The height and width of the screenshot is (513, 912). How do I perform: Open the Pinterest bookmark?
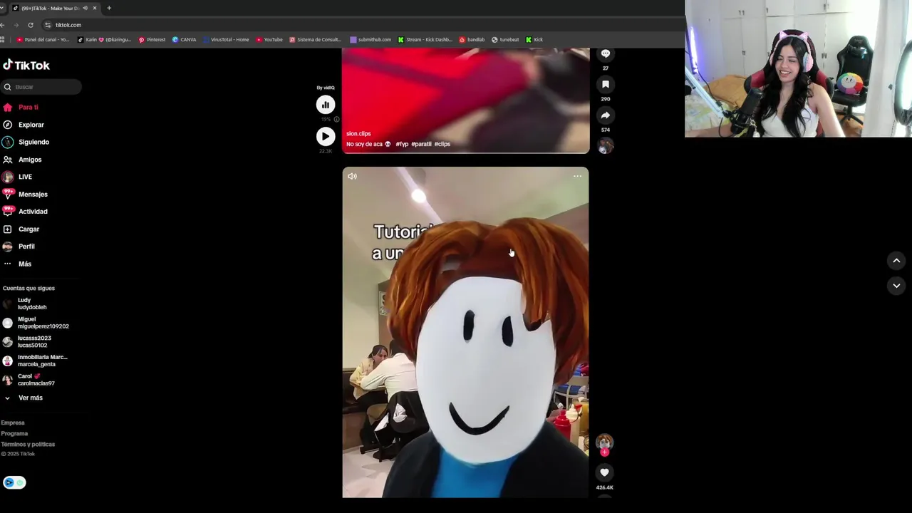[152, 40]
